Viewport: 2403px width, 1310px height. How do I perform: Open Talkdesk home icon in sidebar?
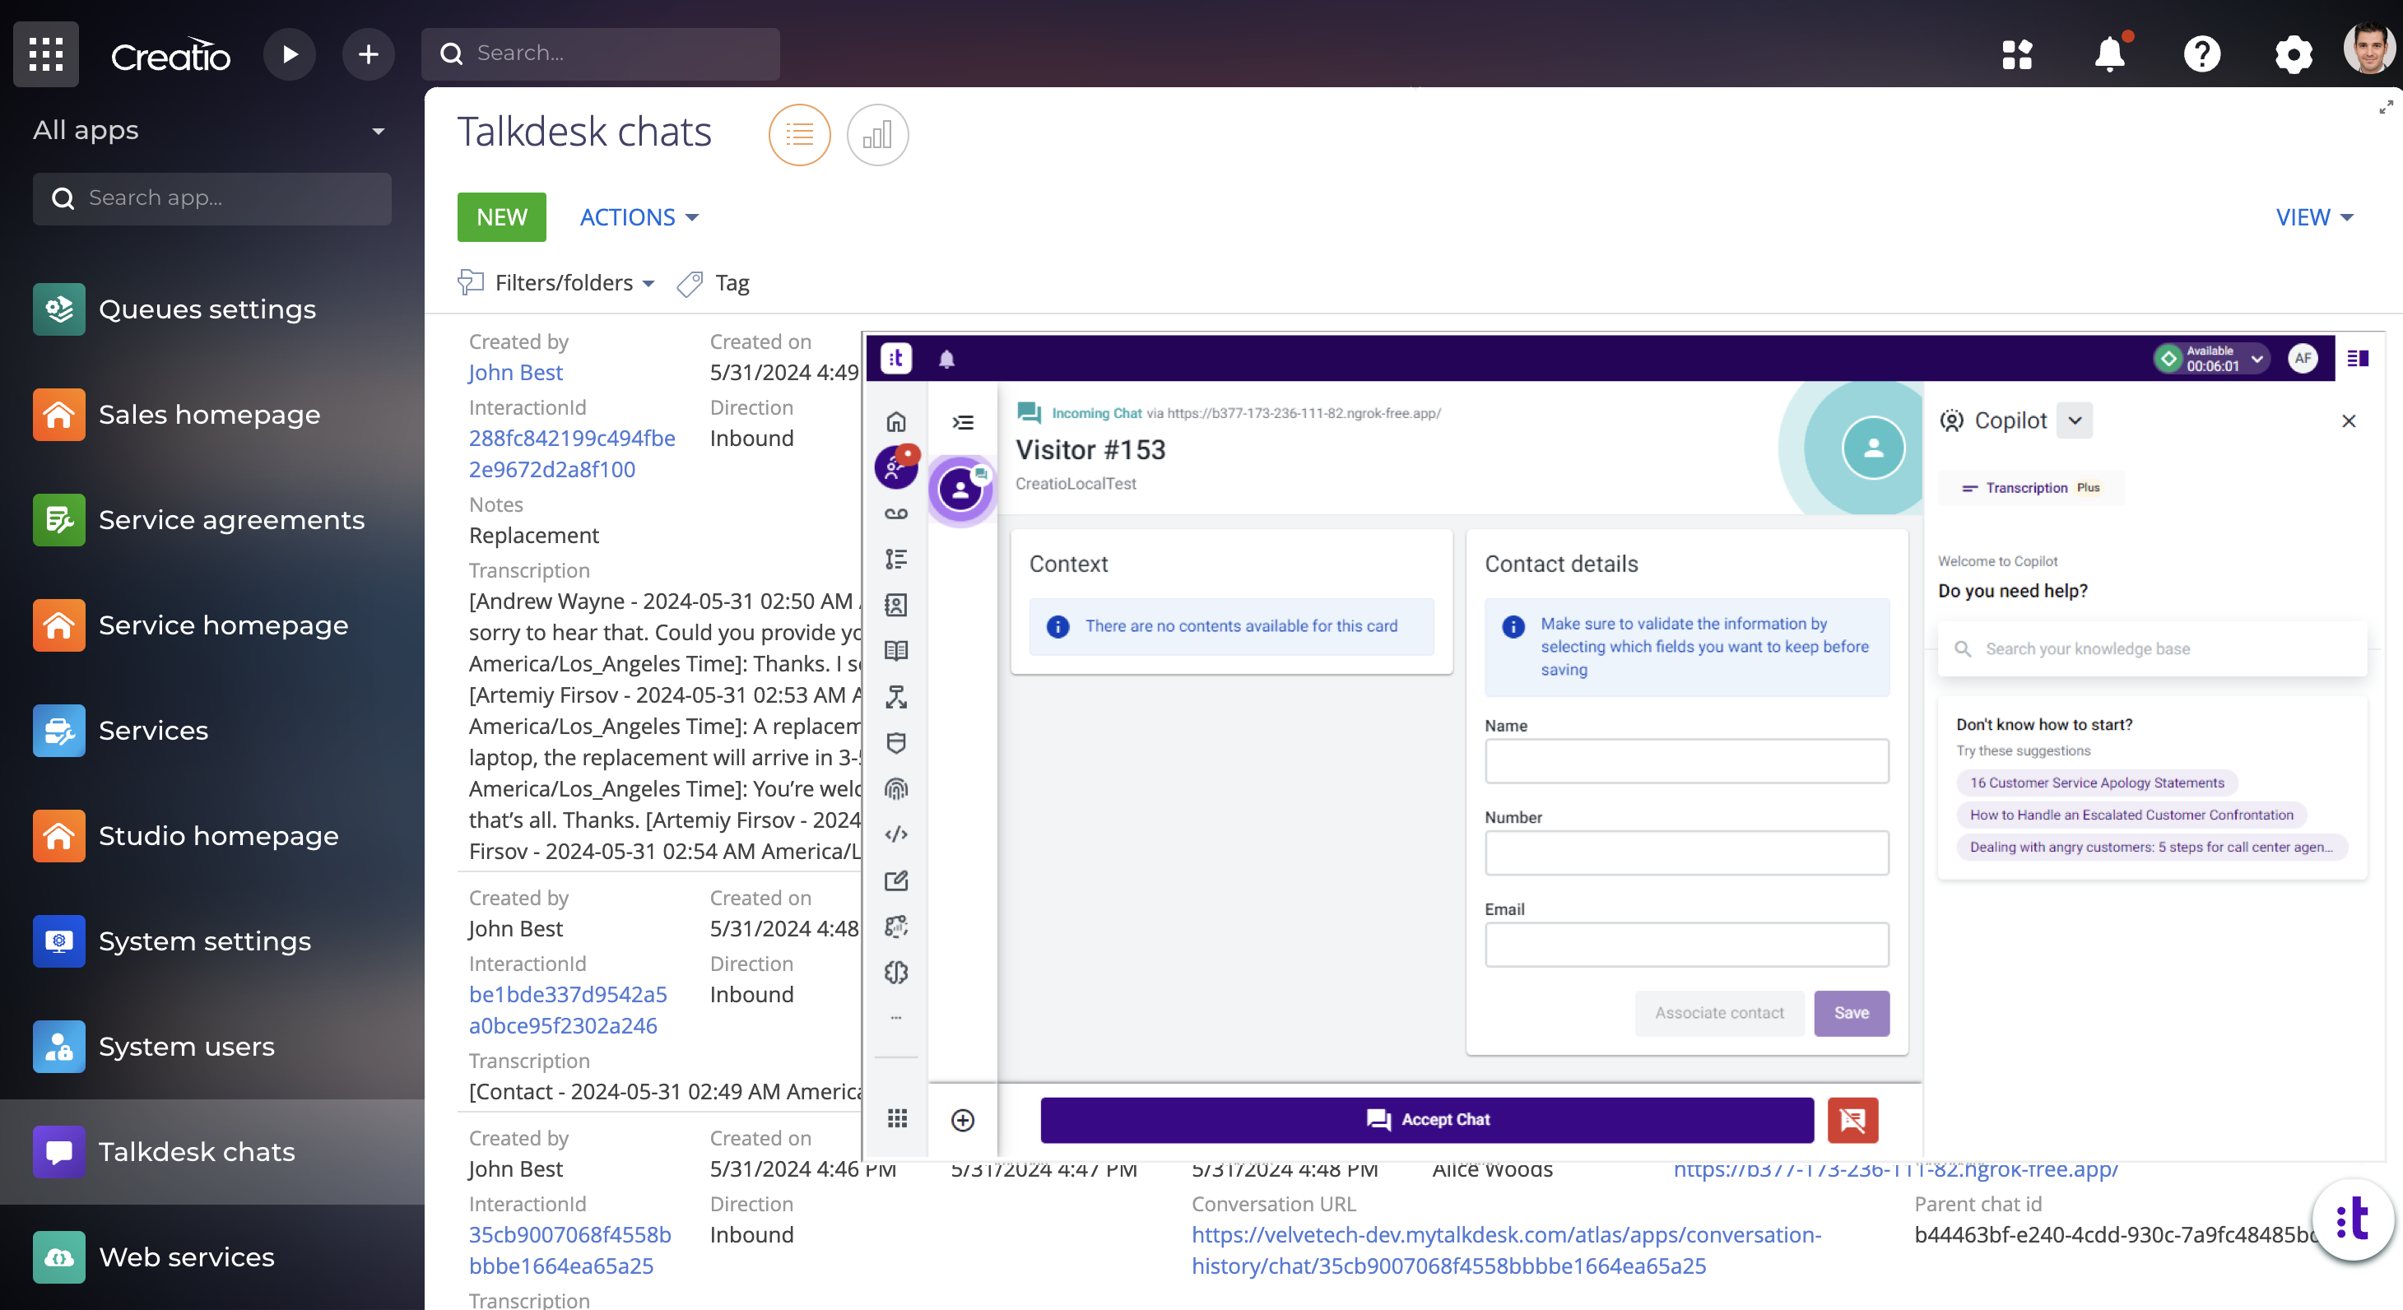(x=895, y=422)
